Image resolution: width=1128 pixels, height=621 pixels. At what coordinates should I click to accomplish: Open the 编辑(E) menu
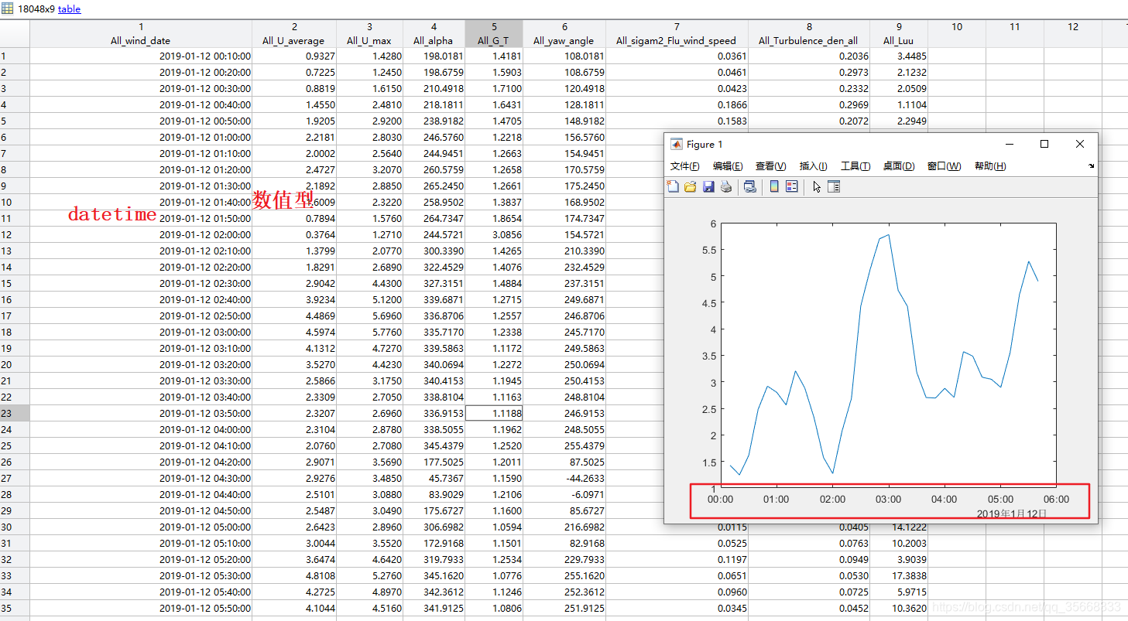(x=728, y=166)
